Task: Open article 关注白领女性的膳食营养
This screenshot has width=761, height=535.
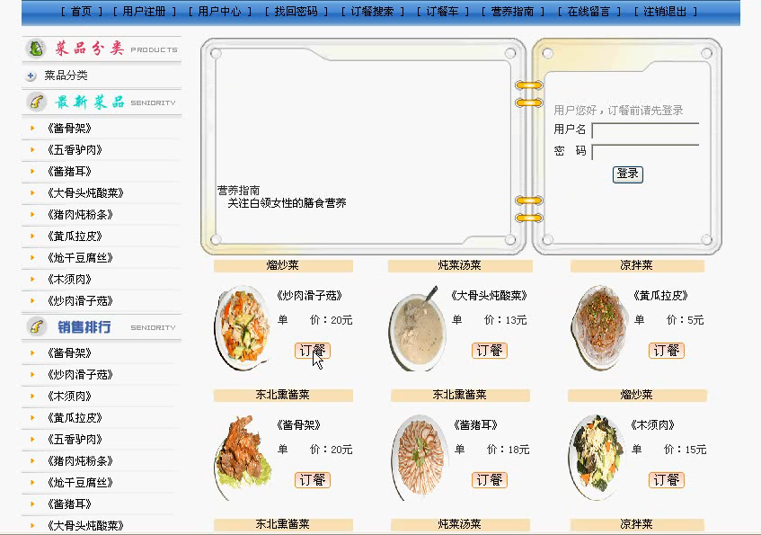Action: [287, 203]
